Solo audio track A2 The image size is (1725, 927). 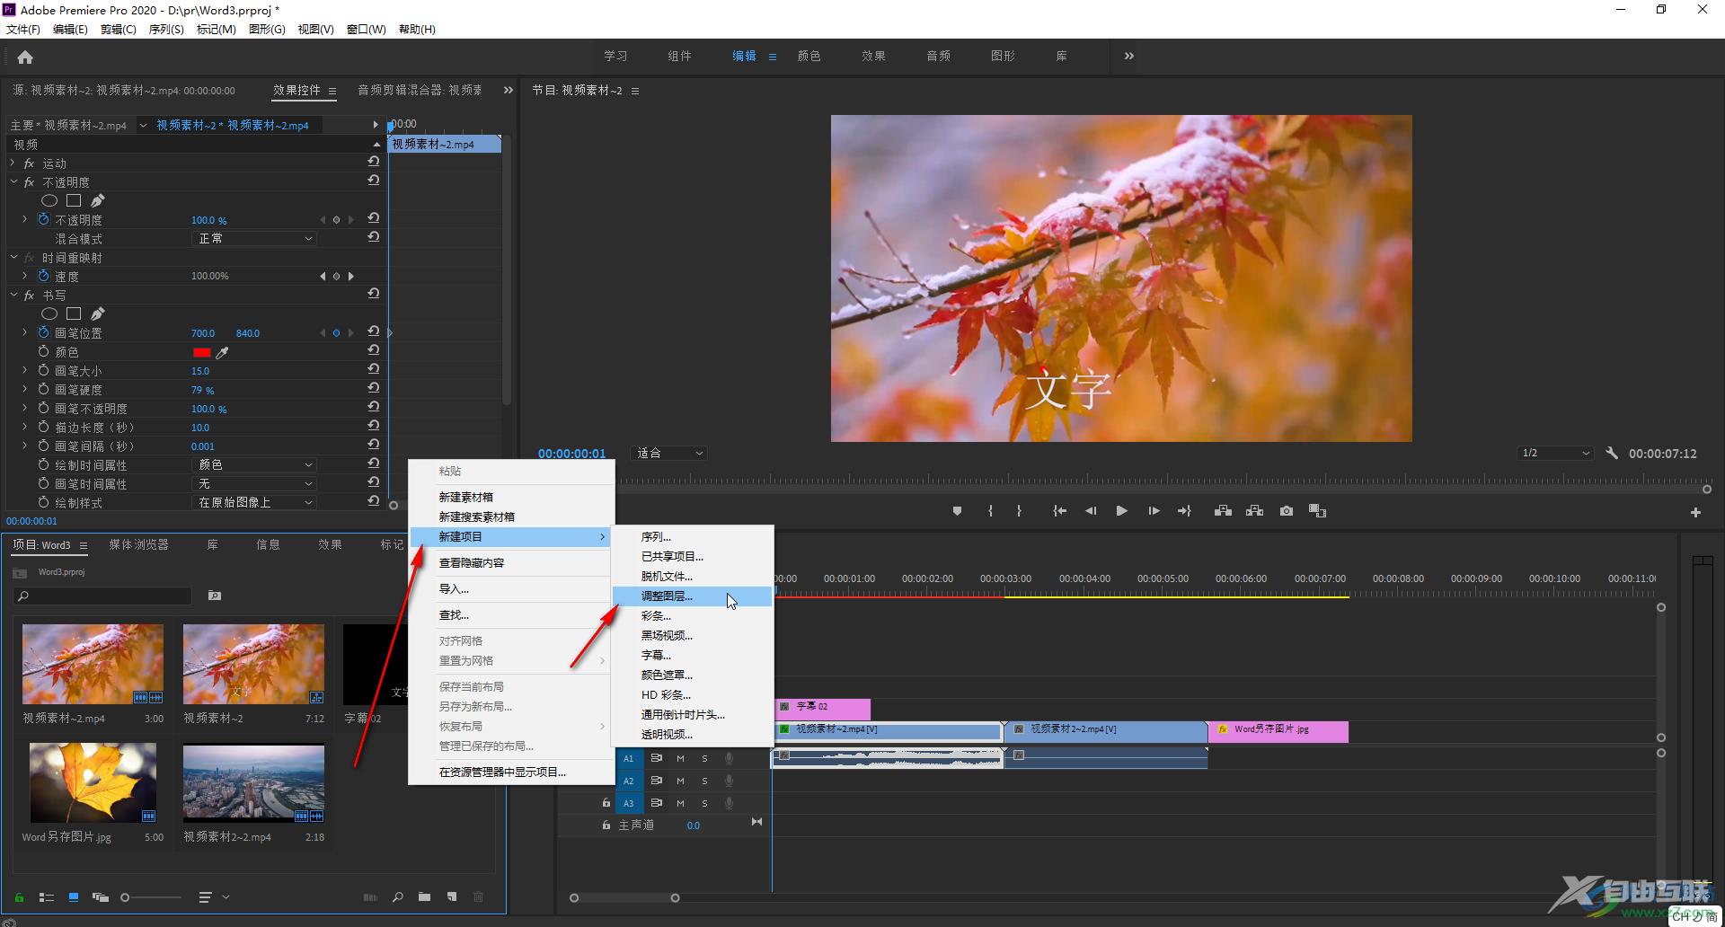click(704, 781)
